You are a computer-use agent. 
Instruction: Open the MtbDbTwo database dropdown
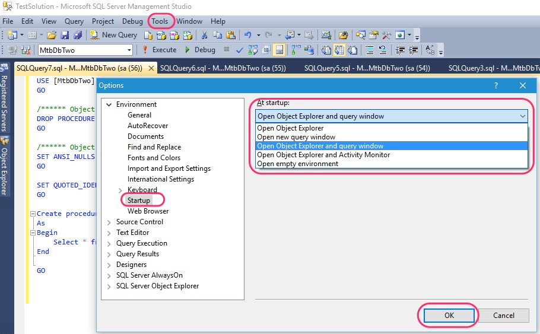pos(129,50)
